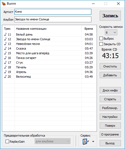
Task: Click the music note icon for track 16
Action: point(6,58)
